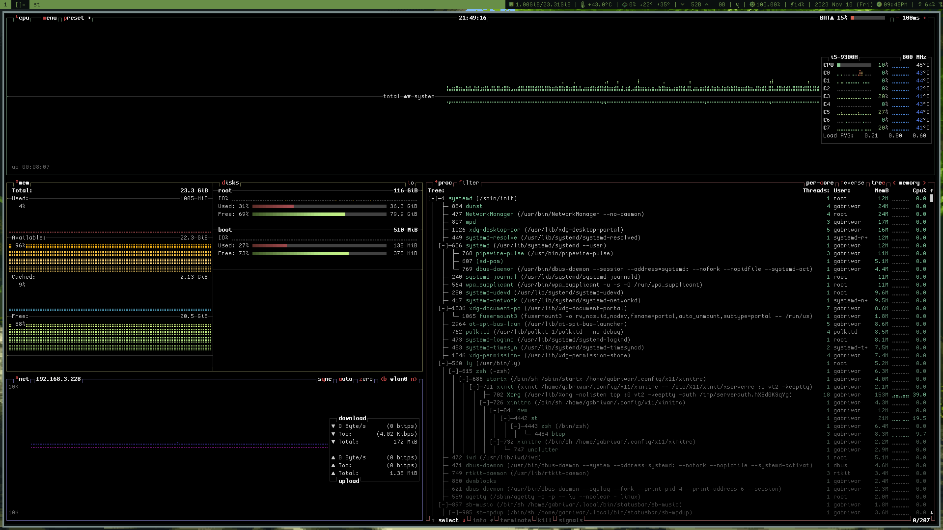
Task: Toggle the per-core process CPU option
Action: click(819, 183)
